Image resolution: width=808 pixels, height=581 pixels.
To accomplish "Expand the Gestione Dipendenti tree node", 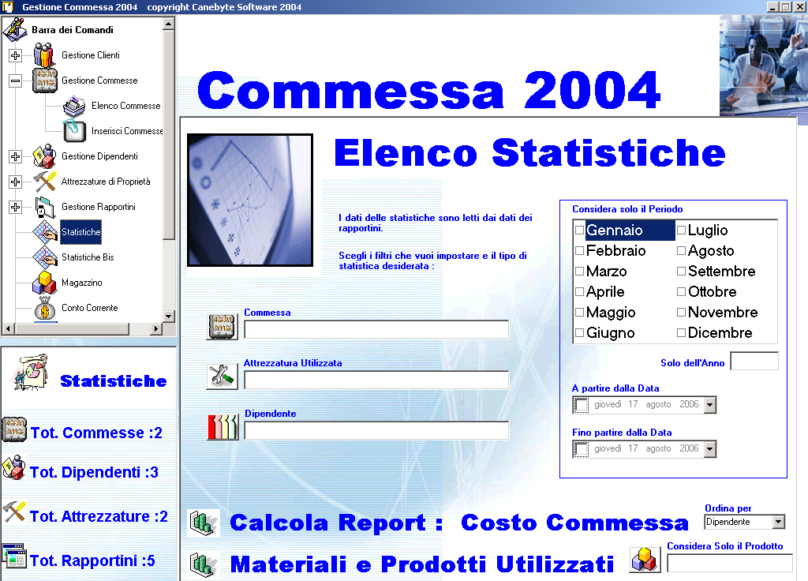I will click(16, 156).
